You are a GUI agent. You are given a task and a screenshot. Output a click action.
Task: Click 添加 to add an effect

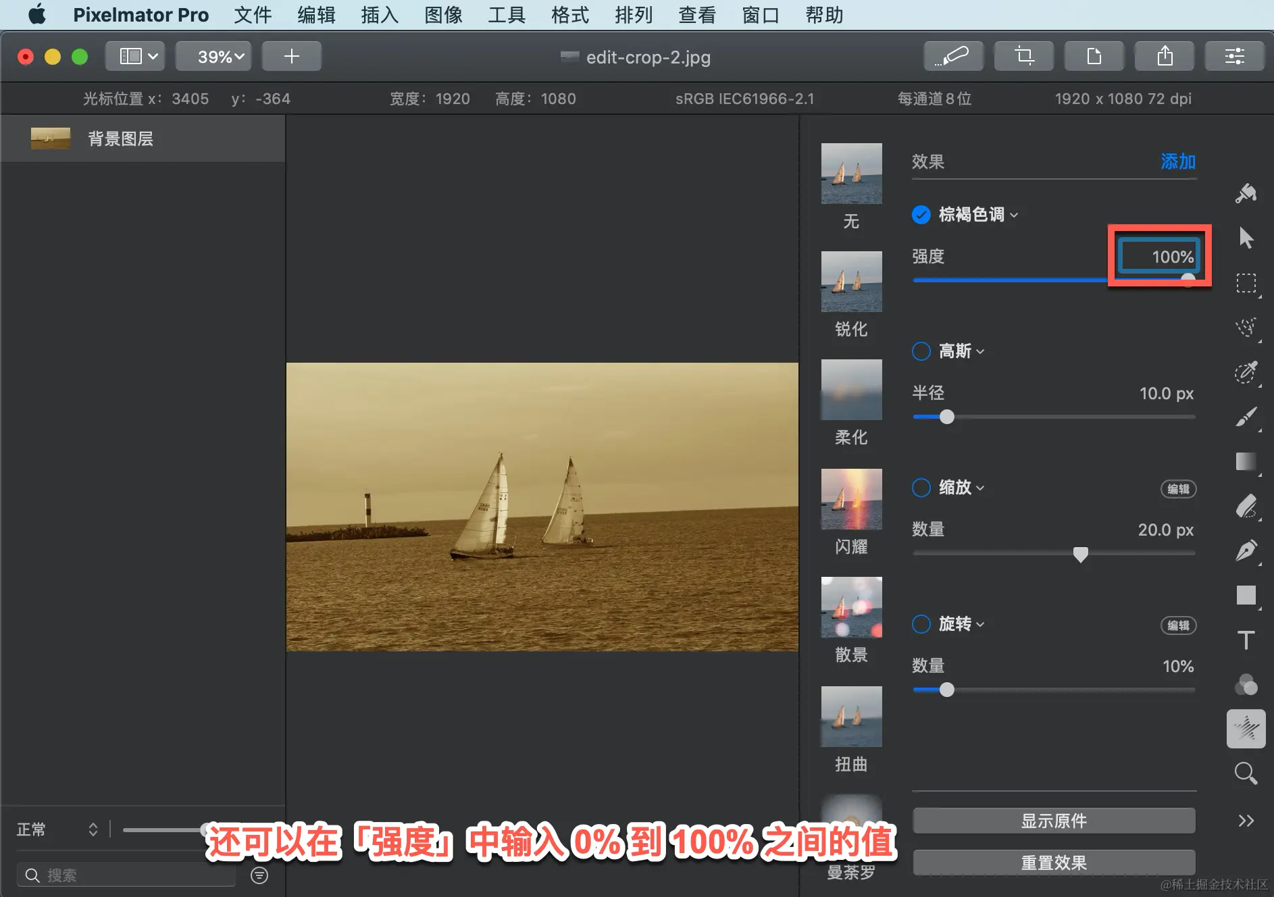1178,162
